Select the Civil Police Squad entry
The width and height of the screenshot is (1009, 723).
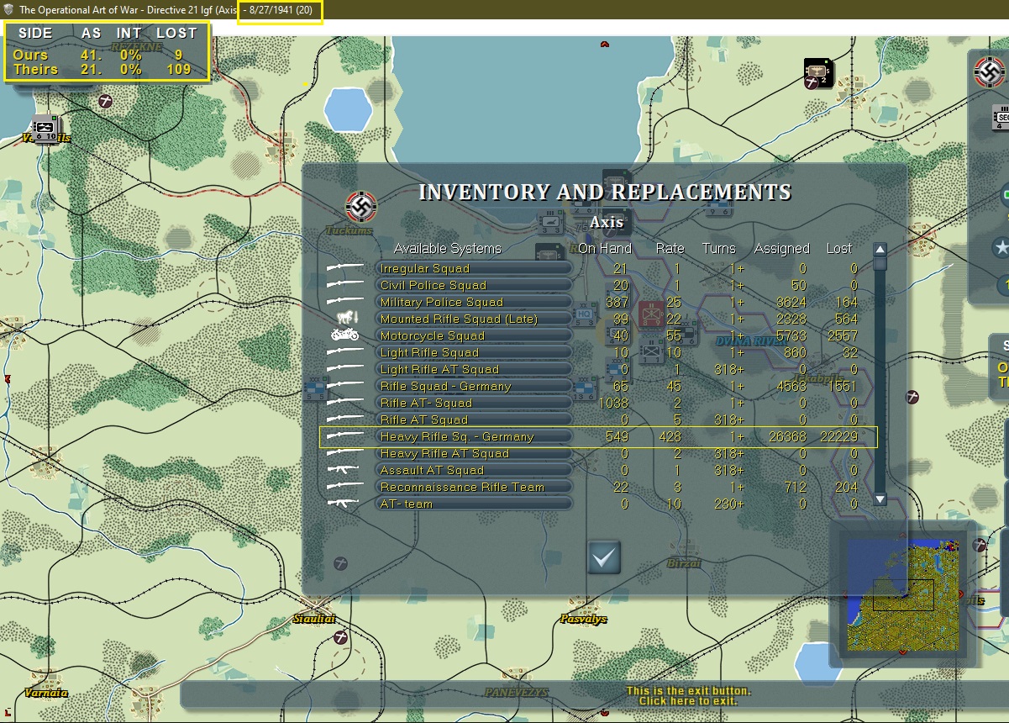pos(474,285)
